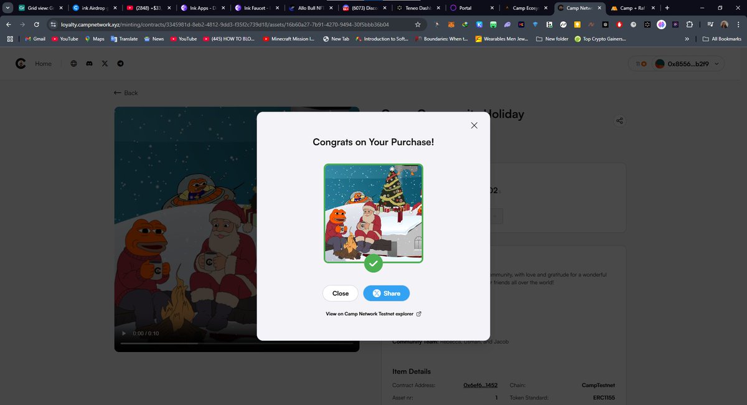747x405 pixels.
Task: Show more bookmarks chevron
Action: 687,39
